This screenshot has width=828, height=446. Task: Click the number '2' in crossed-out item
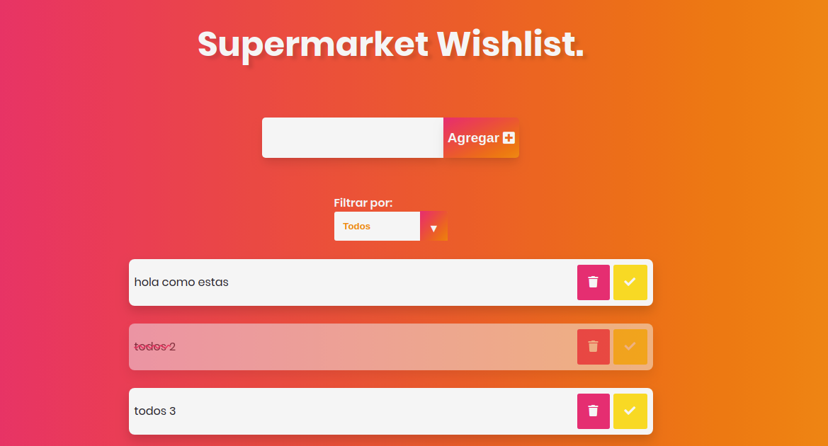[x=172, y=347]
